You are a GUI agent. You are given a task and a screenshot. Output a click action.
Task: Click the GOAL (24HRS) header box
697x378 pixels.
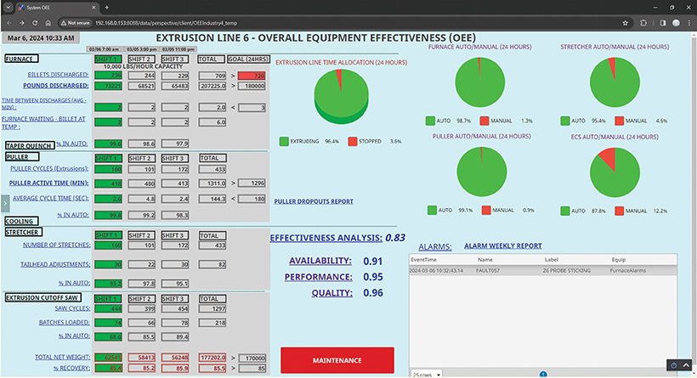coord(248,59)
